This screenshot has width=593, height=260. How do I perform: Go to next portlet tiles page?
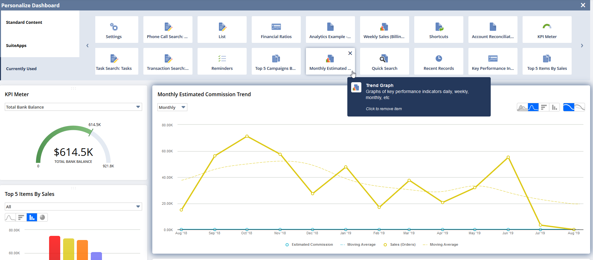582,46
